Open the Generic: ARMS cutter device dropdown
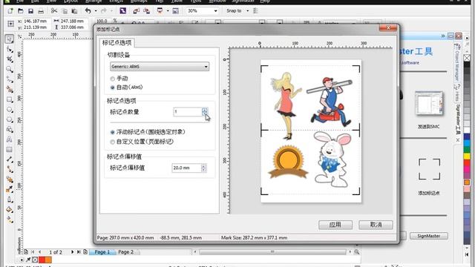The image size is (475, 267). [160, 67]
